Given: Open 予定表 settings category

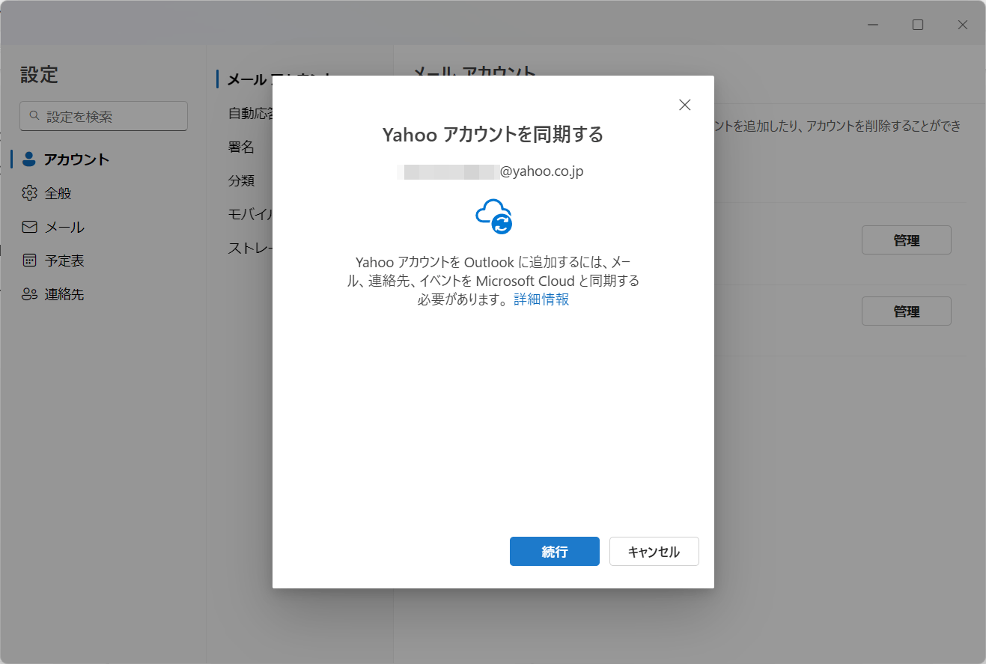Looking at the screenshot, I should 64,261.
